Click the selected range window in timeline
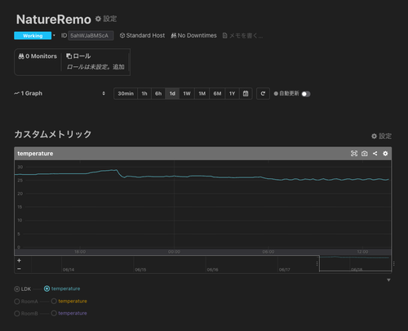Image resolution: width=408 pixels, height=331 pixels. (x=355, y=264)
